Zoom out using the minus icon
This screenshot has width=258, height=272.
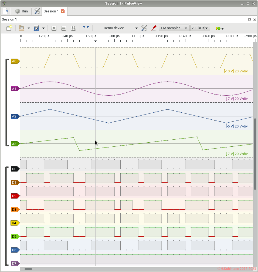(x=64, y=28)
